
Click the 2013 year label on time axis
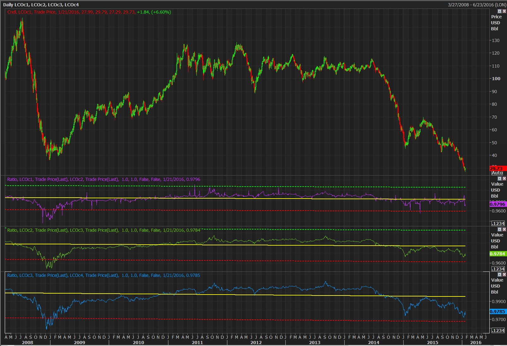coord(315,343)
